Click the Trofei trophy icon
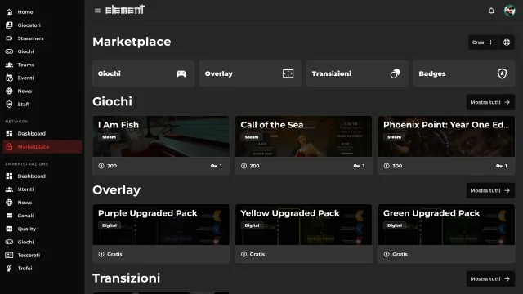The image size is (523, 294). pyautogui.click(x=9, y=269)
